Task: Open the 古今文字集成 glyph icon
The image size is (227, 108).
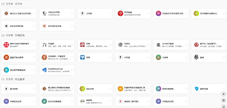Action: coord(158,45)
